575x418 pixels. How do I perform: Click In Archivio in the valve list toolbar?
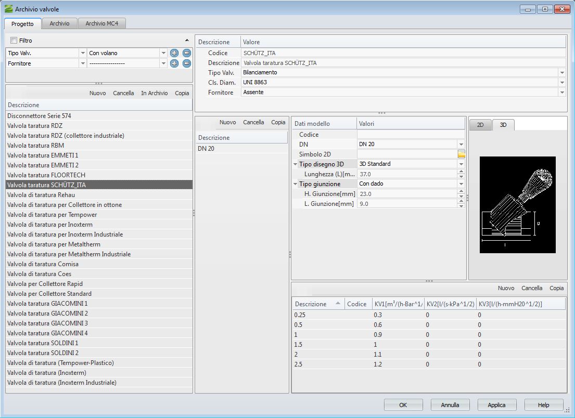click(x=154, y=93)
